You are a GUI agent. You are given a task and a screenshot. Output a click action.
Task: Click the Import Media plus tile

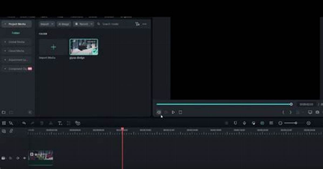pos(53,47)
